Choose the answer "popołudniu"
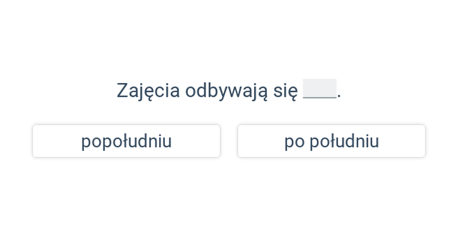The width and height of the screenshot is (458, 229). (126, 141)
